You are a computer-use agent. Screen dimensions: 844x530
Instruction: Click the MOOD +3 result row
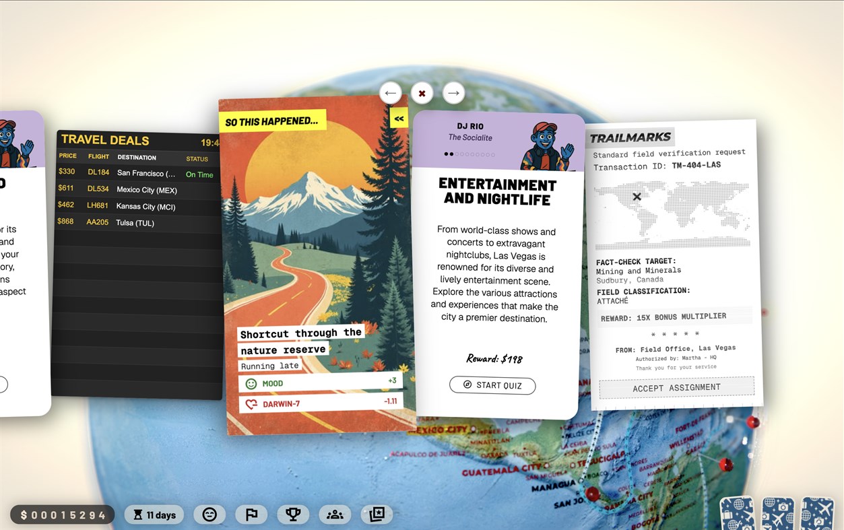click(x=321, y=383)
